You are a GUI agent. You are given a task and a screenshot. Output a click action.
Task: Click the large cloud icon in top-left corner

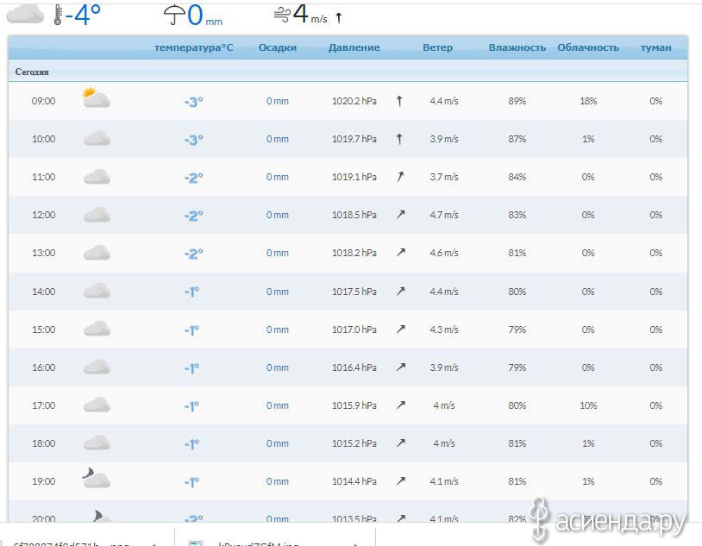tap(24, 13)
